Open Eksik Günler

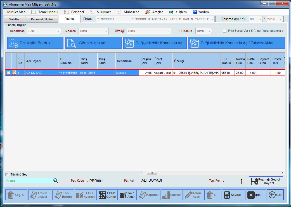pos(107,195)
